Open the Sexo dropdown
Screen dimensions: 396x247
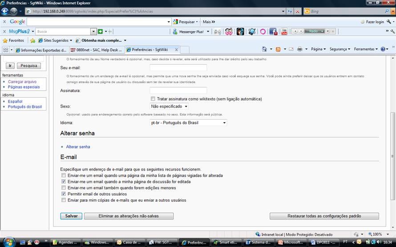tap(169, 107)
